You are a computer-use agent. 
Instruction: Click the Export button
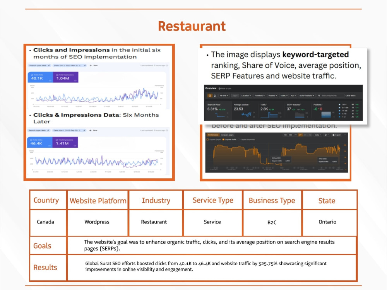(337, 135)
